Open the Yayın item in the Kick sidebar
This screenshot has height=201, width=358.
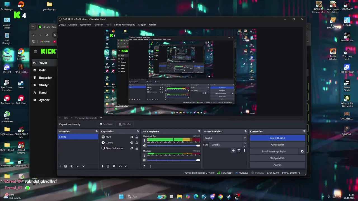pos(43,63)
